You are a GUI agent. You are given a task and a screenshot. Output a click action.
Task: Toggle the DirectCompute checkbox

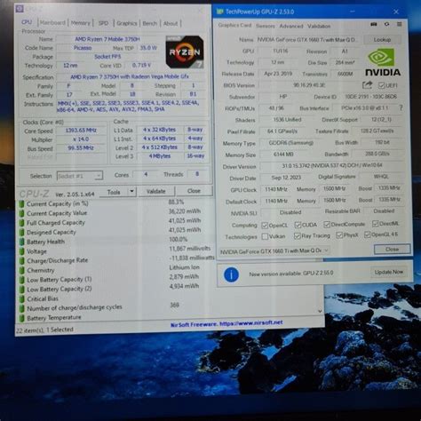point(327,225)
